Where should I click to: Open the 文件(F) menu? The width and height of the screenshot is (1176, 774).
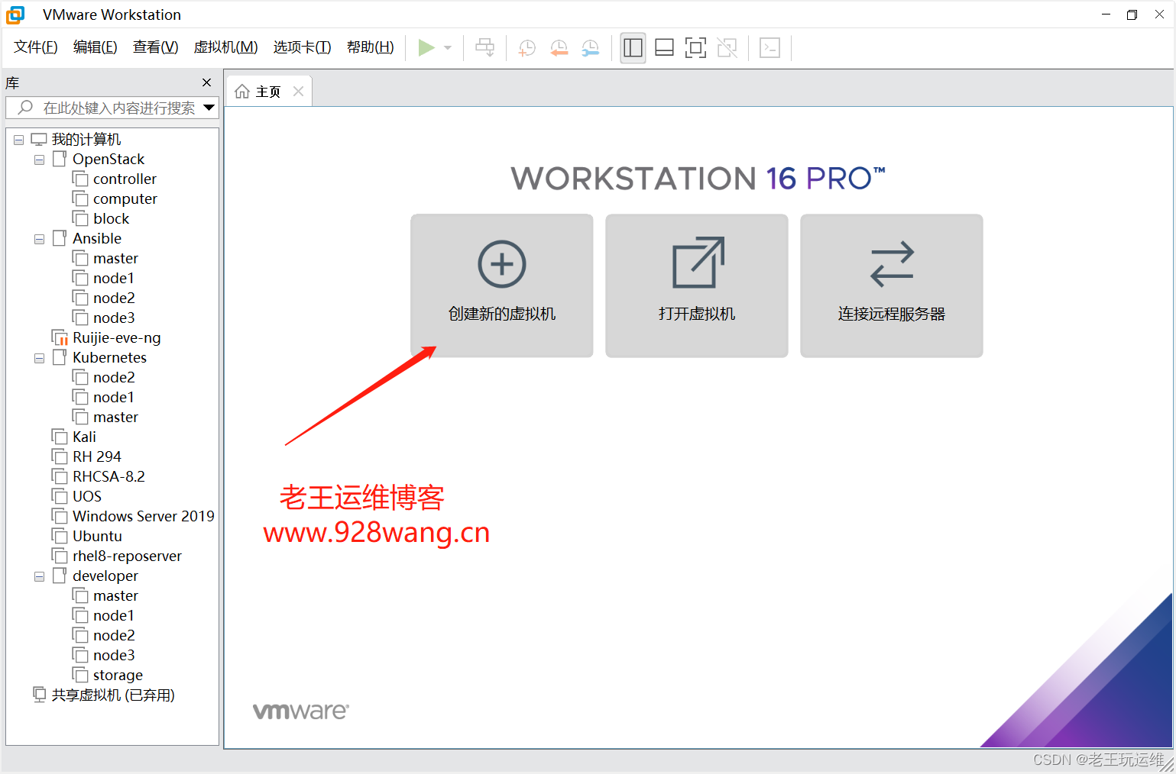[36, 47]
